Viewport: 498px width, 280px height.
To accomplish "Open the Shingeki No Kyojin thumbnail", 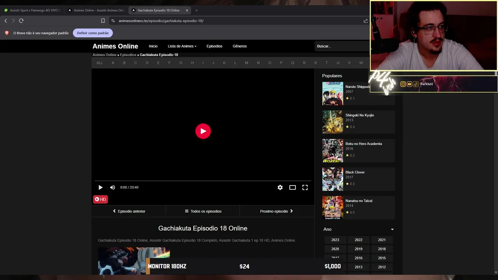I will [333, 122].
